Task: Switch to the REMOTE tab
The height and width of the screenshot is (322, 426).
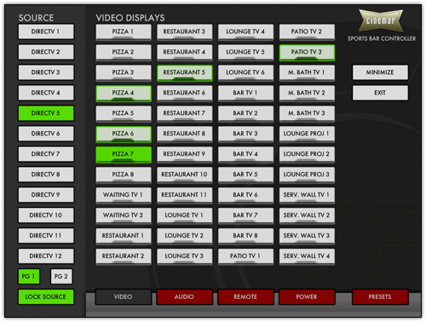Action: [x=245, y=296]
